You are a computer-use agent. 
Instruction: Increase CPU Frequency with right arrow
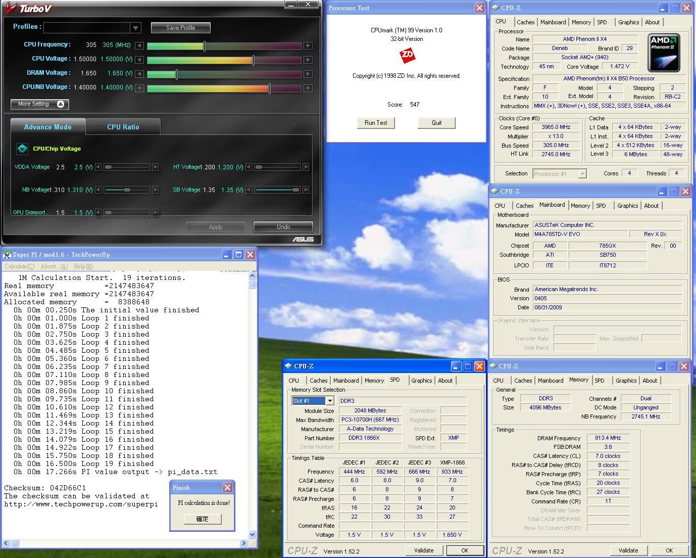point(308,45)
